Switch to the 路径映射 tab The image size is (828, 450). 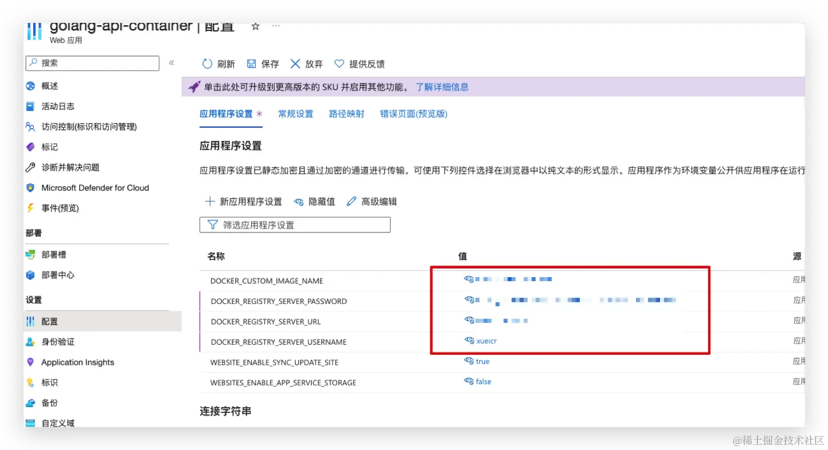[x=347, y=114]
